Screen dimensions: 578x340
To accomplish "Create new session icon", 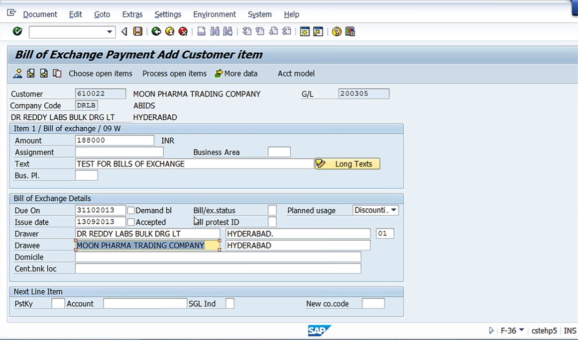I will [x=305, y=32].
